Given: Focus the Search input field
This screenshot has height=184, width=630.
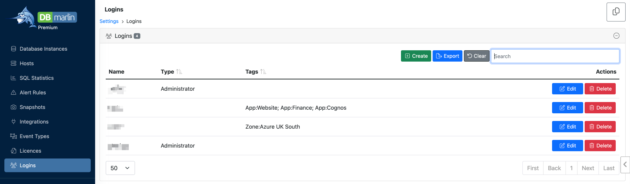Looking at the screenshot, I should [555, 56].
